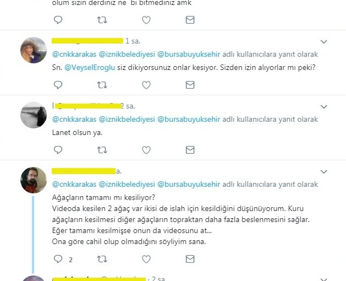Expand options chevron on the 1 sa. tweet
This screenshot has width=346, height=281.
click(323, 41)
